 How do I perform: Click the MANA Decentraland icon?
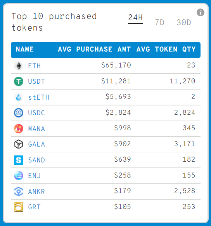point(19,129)
